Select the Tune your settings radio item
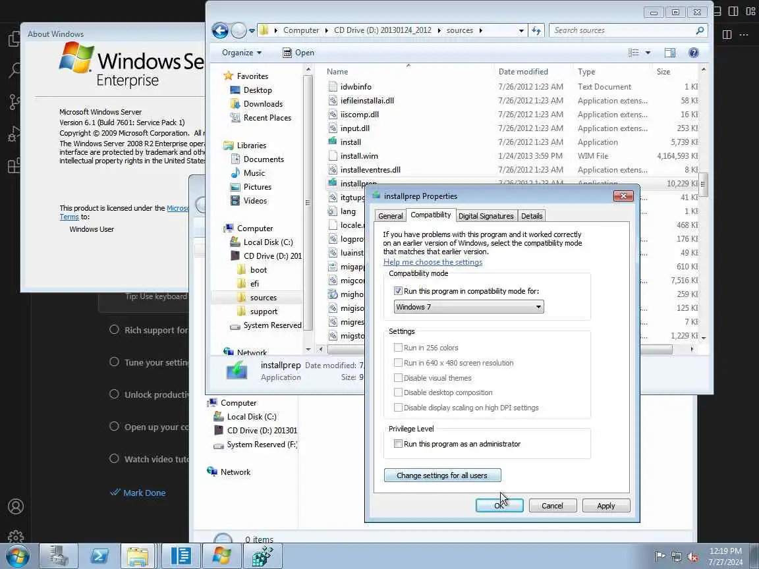 pos(114,362)
